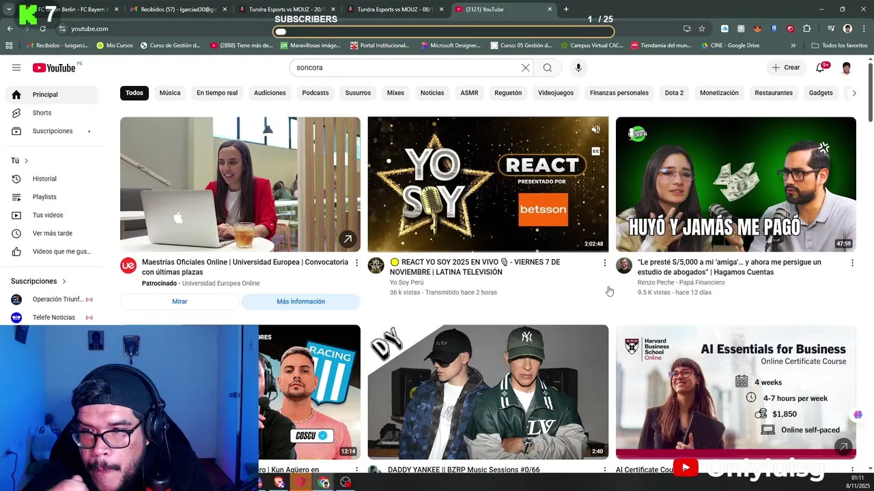Open the HUYÓ Y JAMÁS ME PAGÓ thumbnail
Viewport: 874px width, 491px height.
coord(736,185)
